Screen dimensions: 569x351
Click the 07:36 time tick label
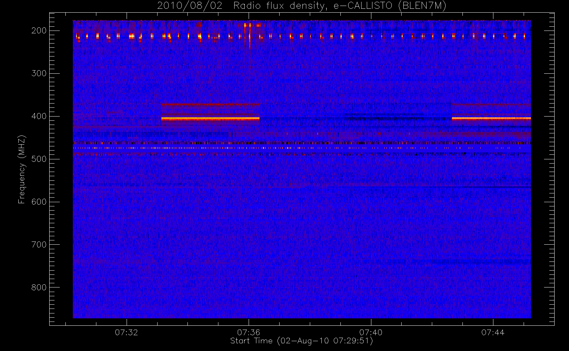click(249, 332)
